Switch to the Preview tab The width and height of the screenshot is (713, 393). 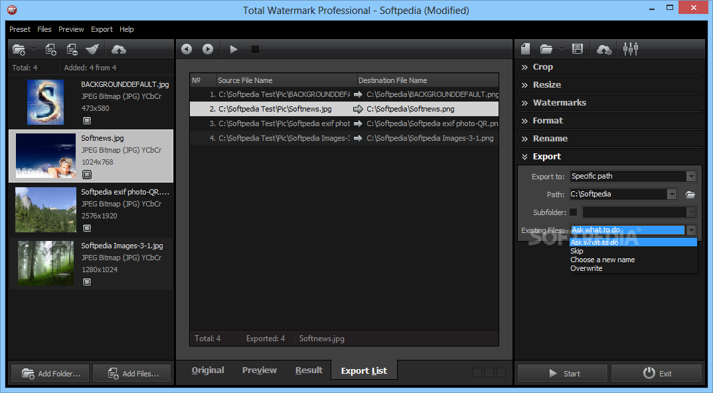point(259,370)
